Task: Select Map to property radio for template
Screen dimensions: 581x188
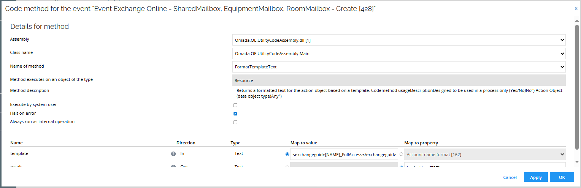Action: [401, 154]
